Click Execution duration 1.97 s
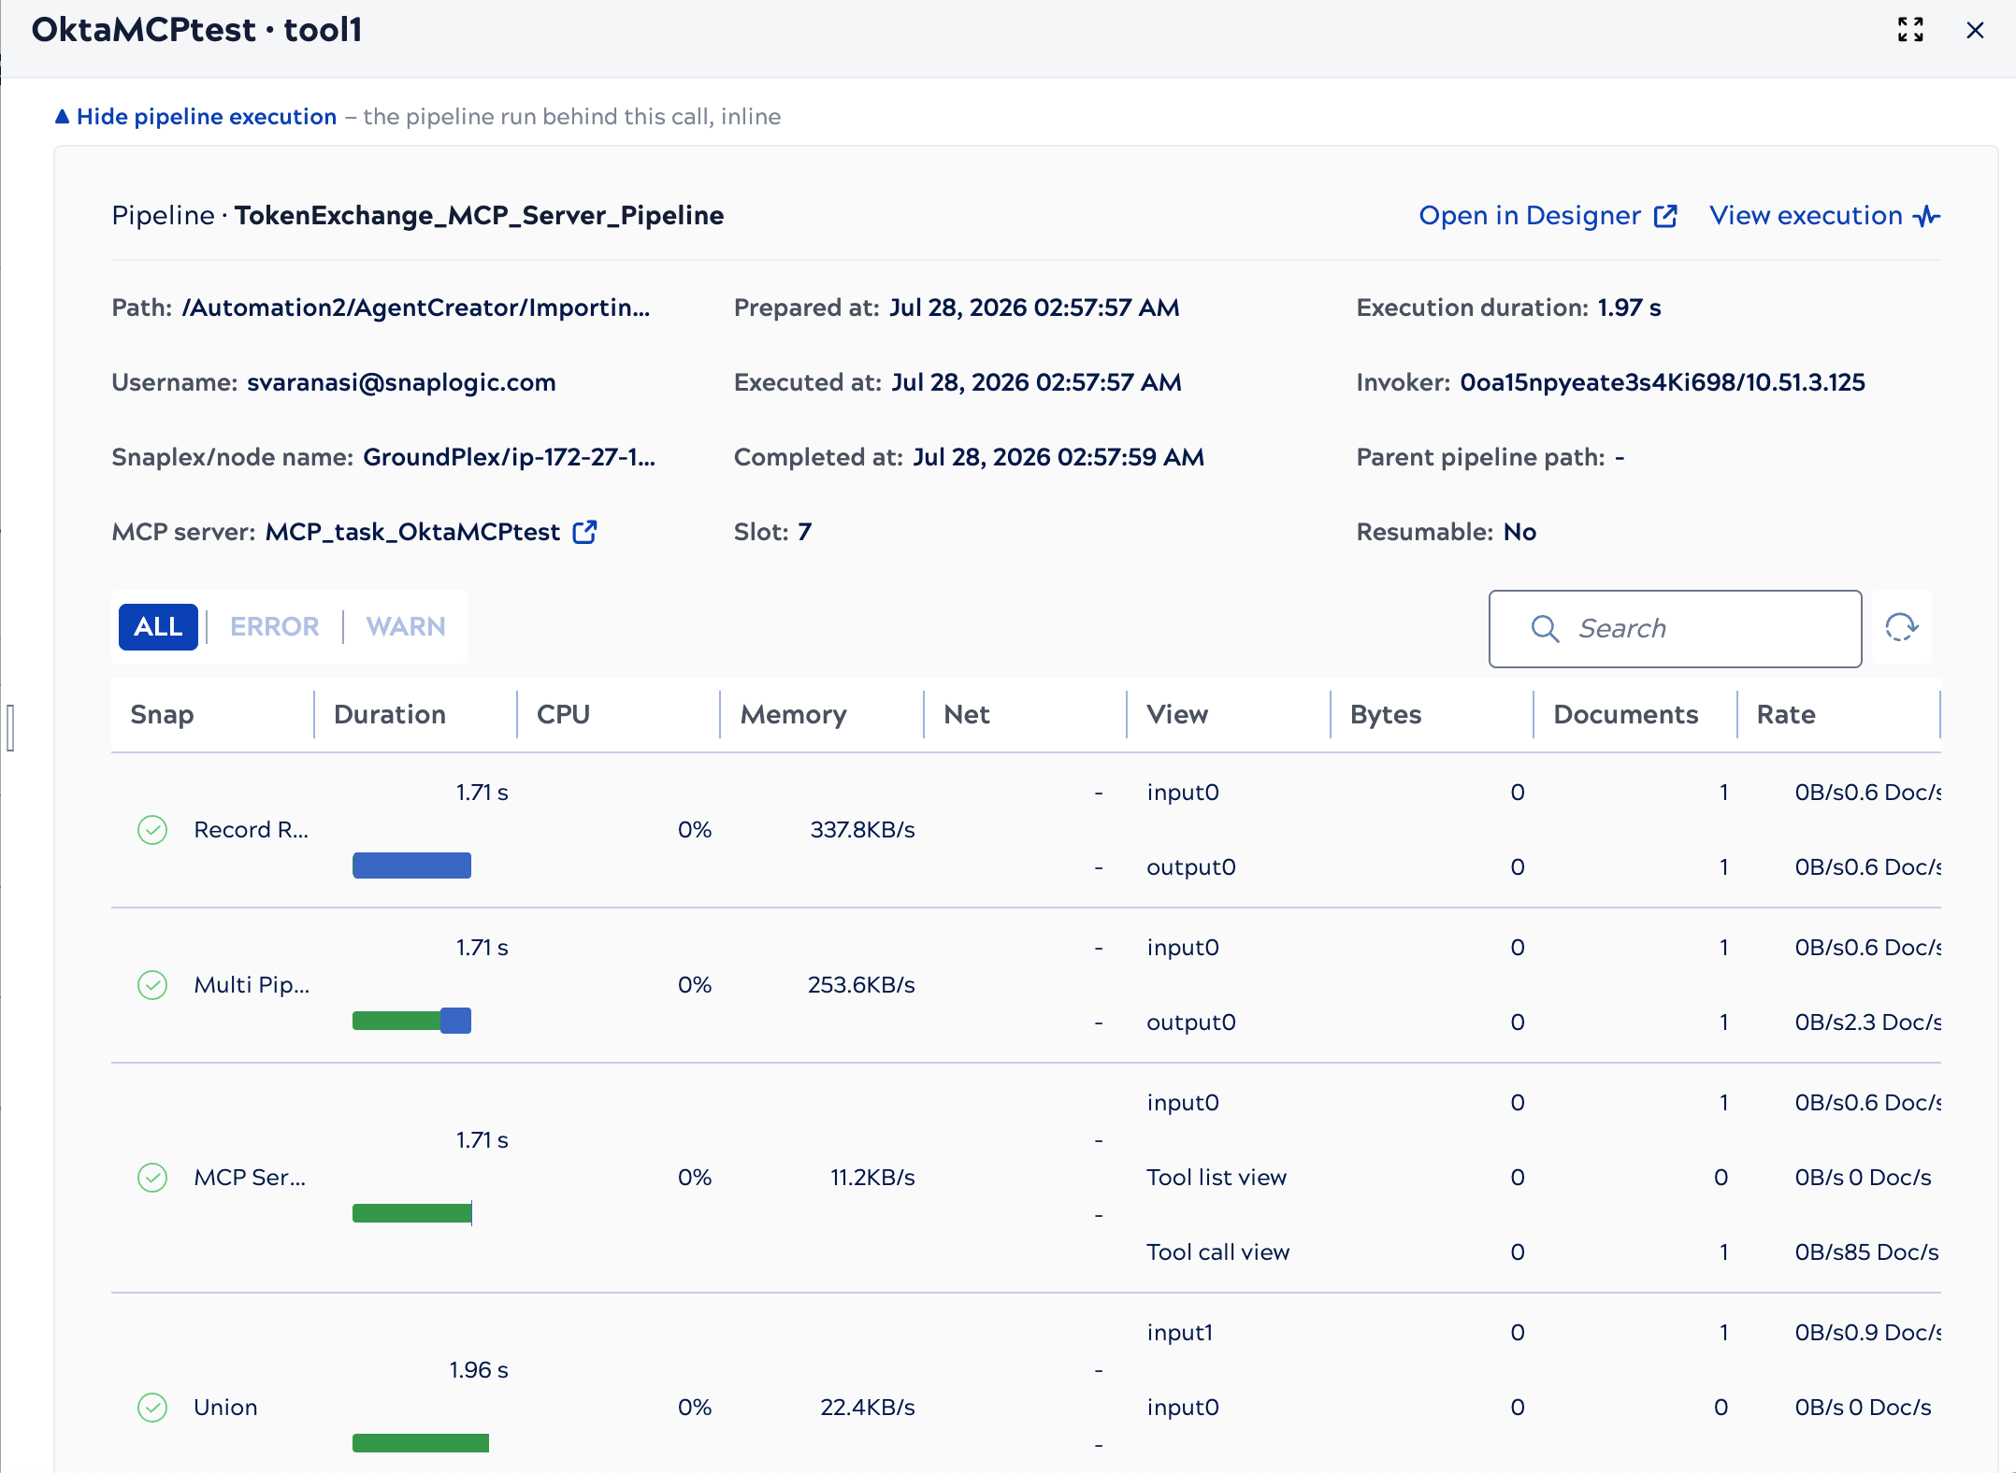The height and width of the screenshot is (1473, 2016). [1629, 307]
